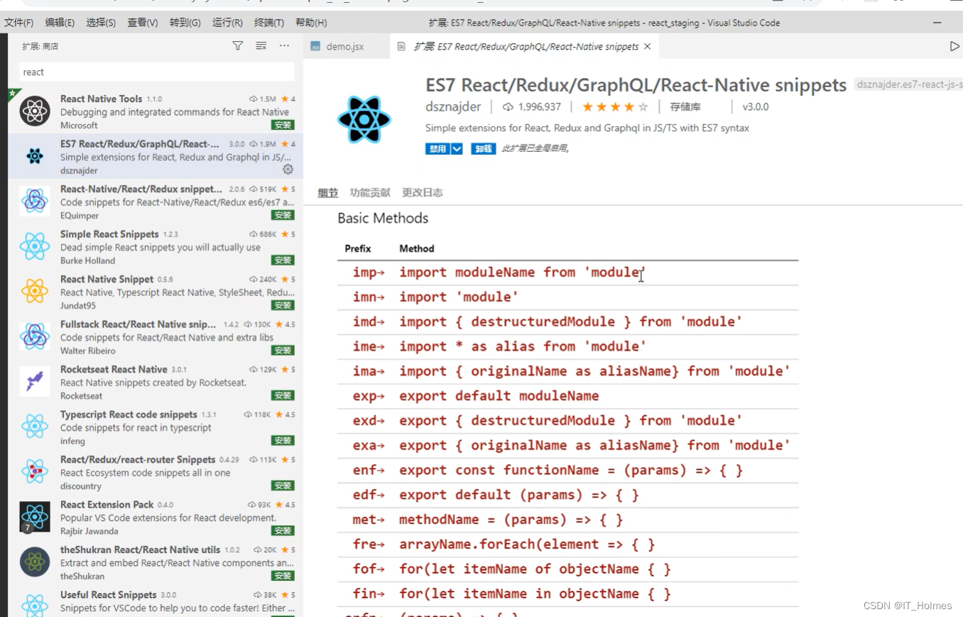Switch to the Changelog (更改日志) tab
This screenshot has height=617, width=963.
pyautogui.click(x=423, y=192)
